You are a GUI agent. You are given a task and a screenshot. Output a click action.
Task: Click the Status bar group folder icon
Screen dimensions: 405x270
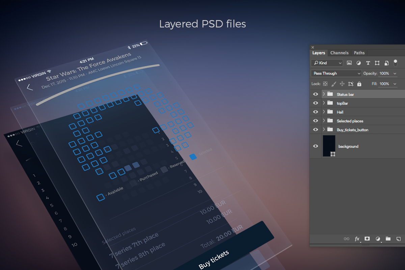[x=330, y=94]
